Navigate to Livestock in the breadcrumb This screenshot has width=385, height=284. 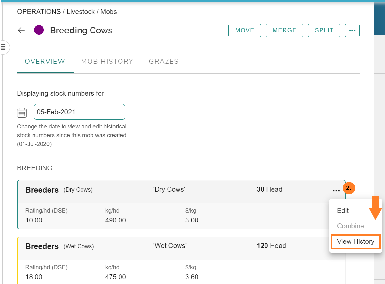[x=81, y=12]
